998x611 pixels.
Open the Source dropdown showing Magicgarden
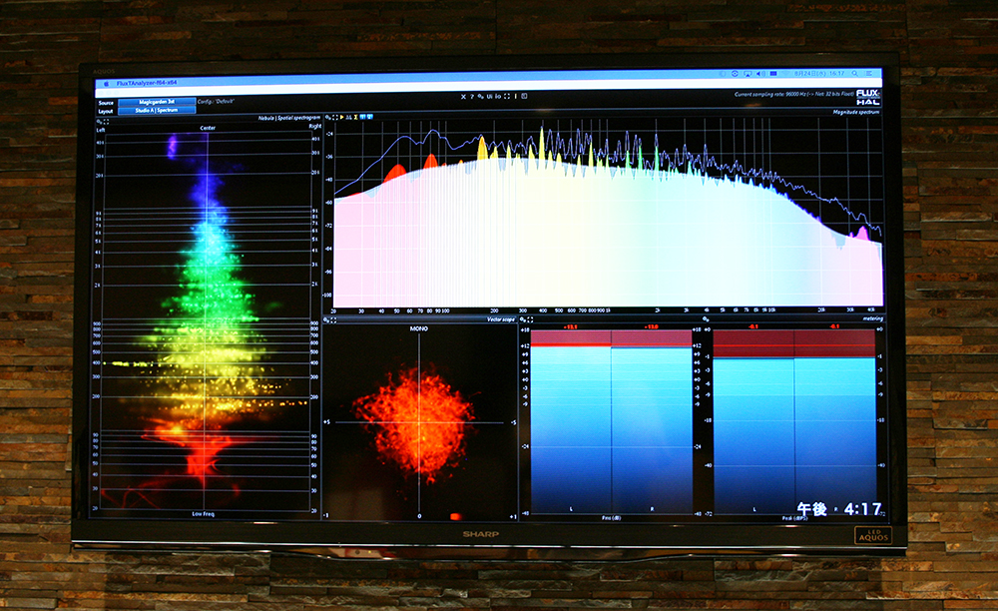(x=157, y=102)
